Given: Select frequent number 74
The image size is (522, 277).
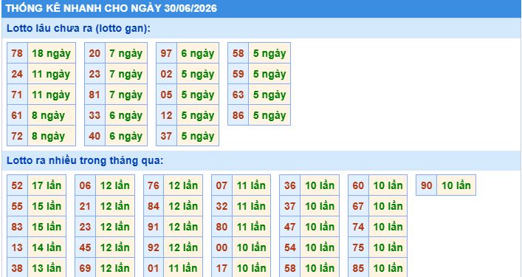Looking at the screenshot, I should click(358, 227).
